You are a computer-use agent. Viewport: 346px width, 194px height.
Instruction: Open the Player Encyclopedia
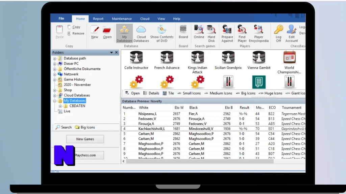click(258, 33)
